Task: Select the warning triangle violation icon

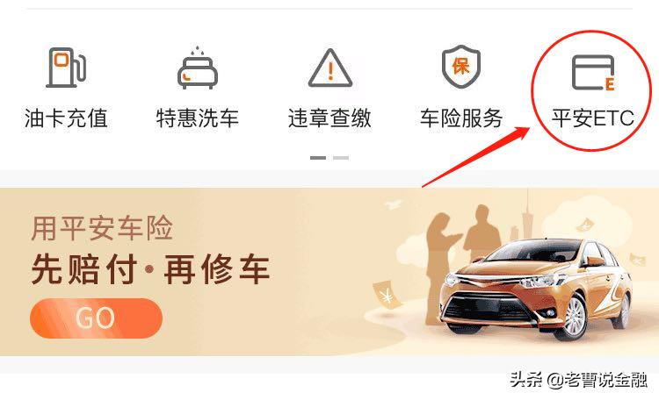Action: (329, 68)
